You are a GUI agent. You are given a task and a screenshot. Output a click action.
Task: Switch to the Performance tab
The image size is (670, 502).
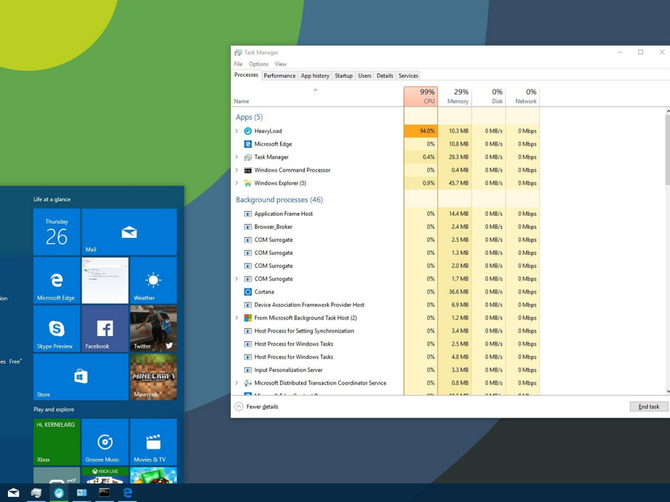click(279, 76)
